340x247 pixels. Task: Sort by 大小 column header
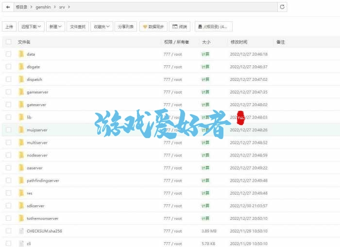pos(206,42)
